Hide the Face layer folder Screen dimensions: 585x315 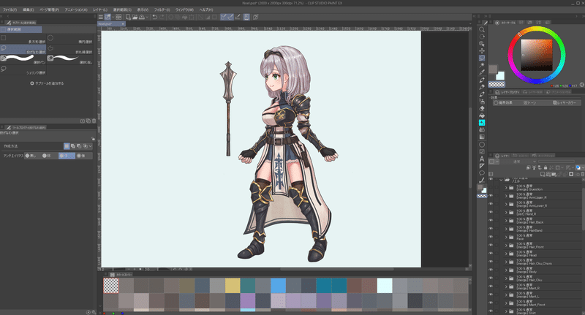pos(491,237)
